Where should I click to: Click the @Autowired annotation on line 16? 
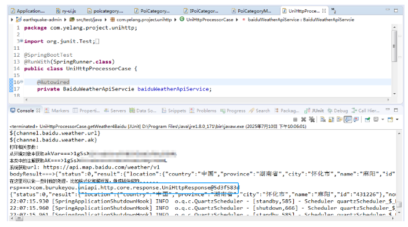coord(53,82)
